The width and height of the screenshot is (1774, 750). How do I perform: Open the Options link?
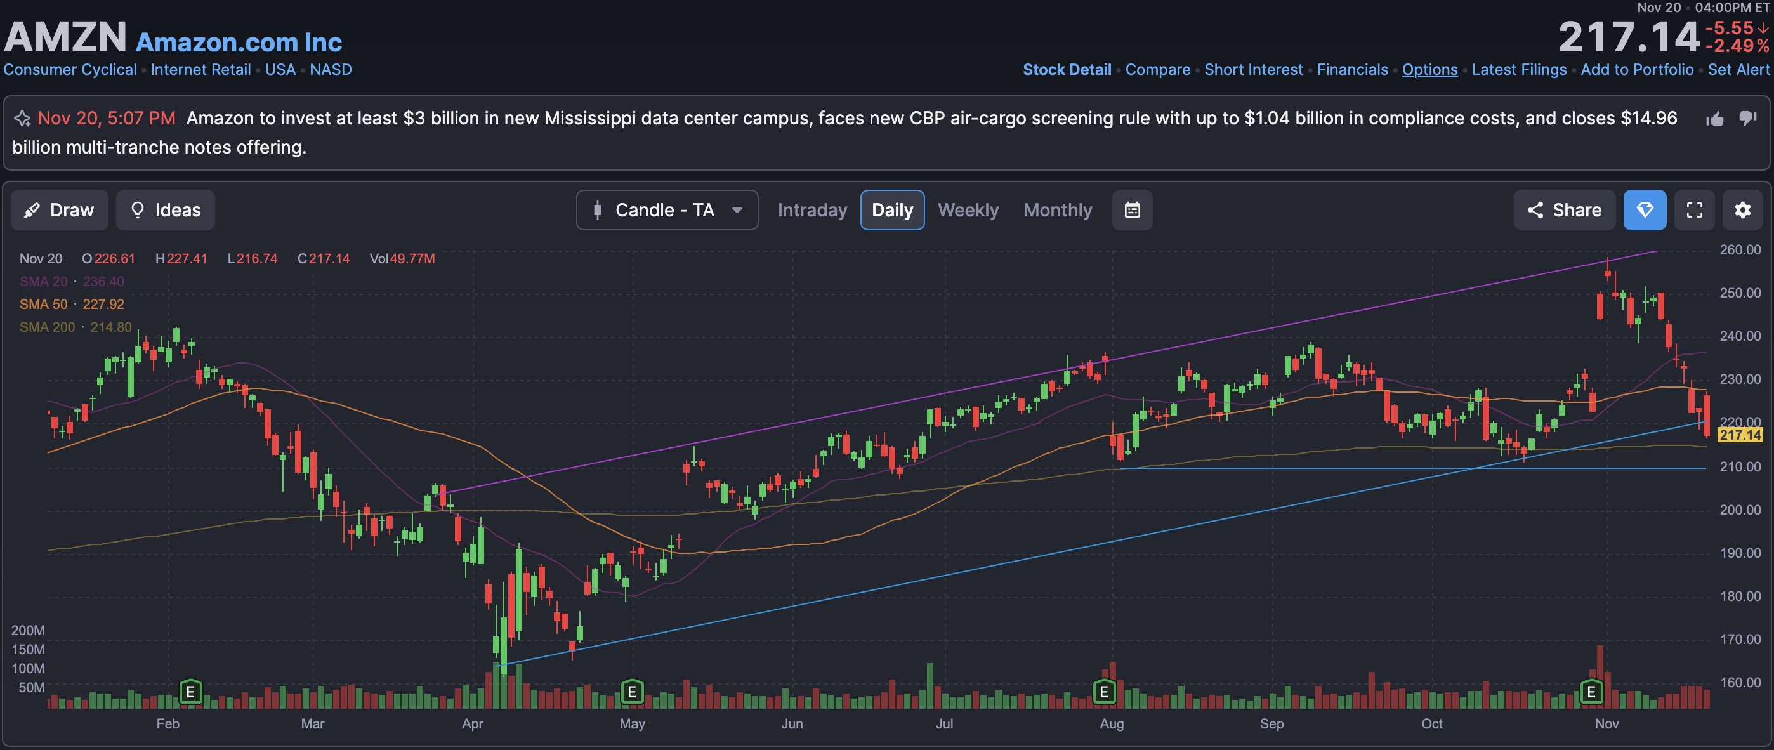(1429, 70)
